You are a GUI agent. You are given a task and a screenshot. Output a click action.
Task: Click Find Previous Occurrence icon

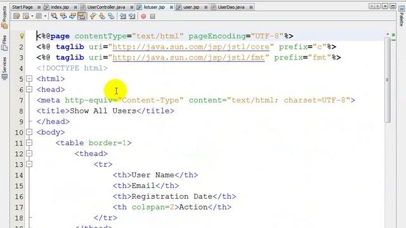click(63, 16)
